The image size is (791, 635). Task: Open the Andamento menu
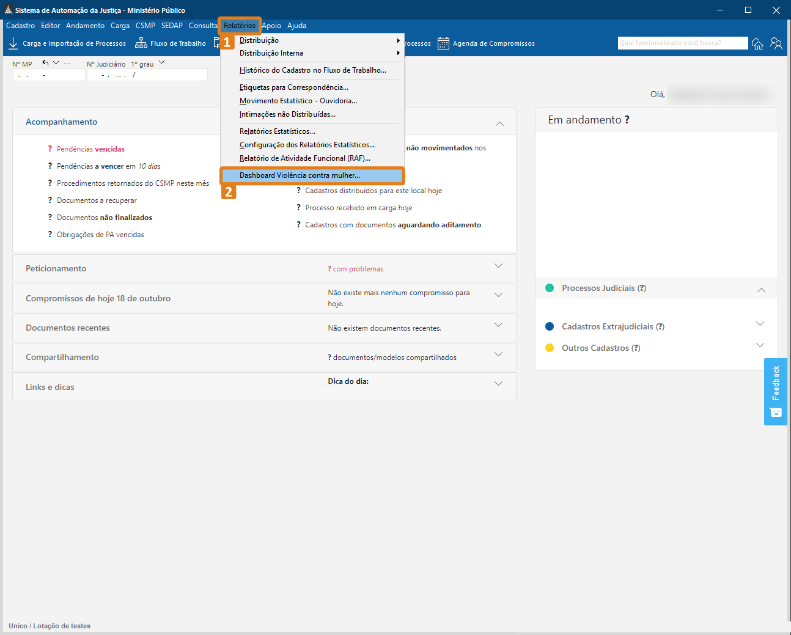tap(86, 26)
